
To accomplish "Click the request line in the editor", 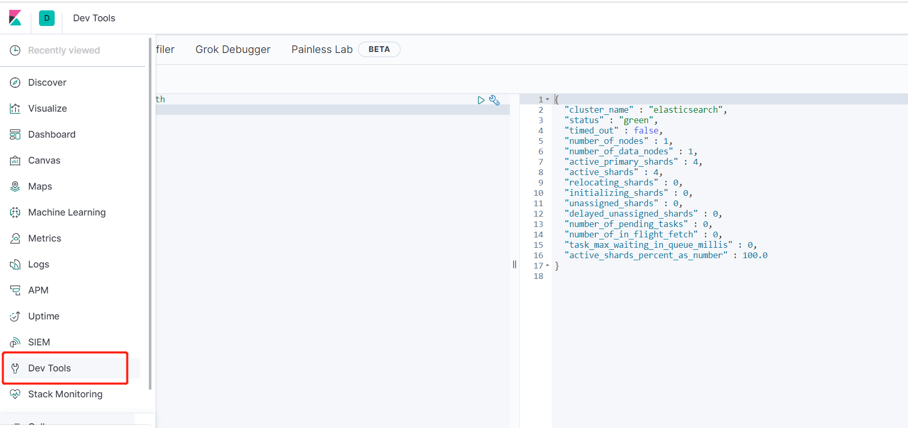I will [332, 99].
